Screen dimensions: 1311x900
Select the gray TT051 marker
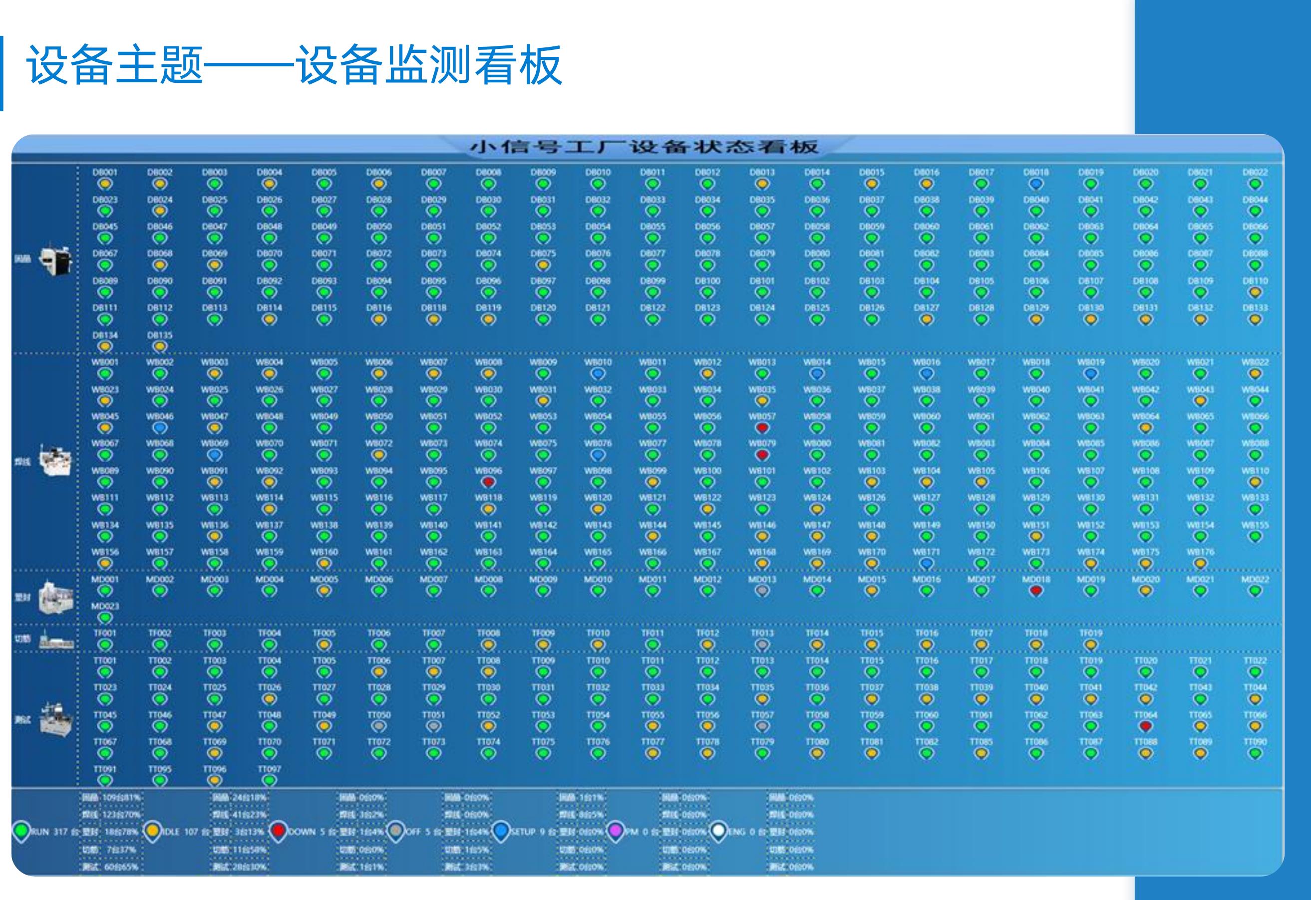tap(433, 726)
